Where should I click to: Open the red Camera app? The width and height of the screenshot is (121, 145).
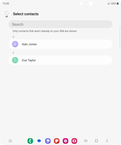74,141
